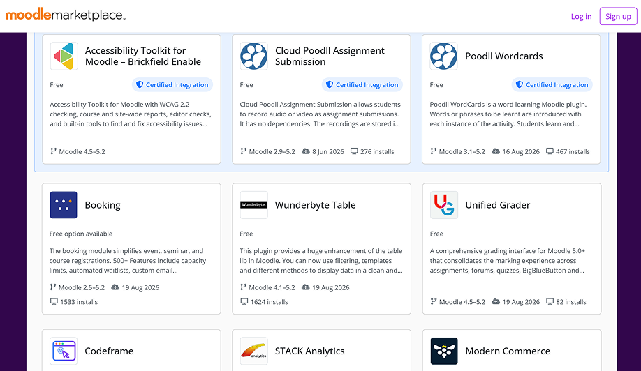
Task: Click monitor icon beside 276 installs
Action: coord(354,151)
